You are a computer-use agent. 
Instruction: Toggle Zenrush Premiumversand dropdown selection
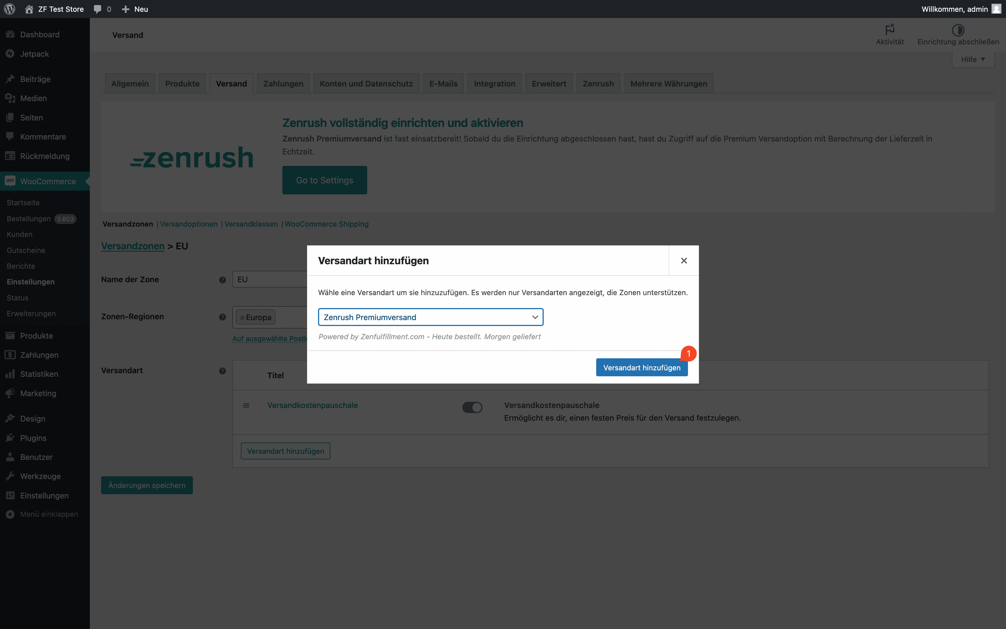(534, 317)
